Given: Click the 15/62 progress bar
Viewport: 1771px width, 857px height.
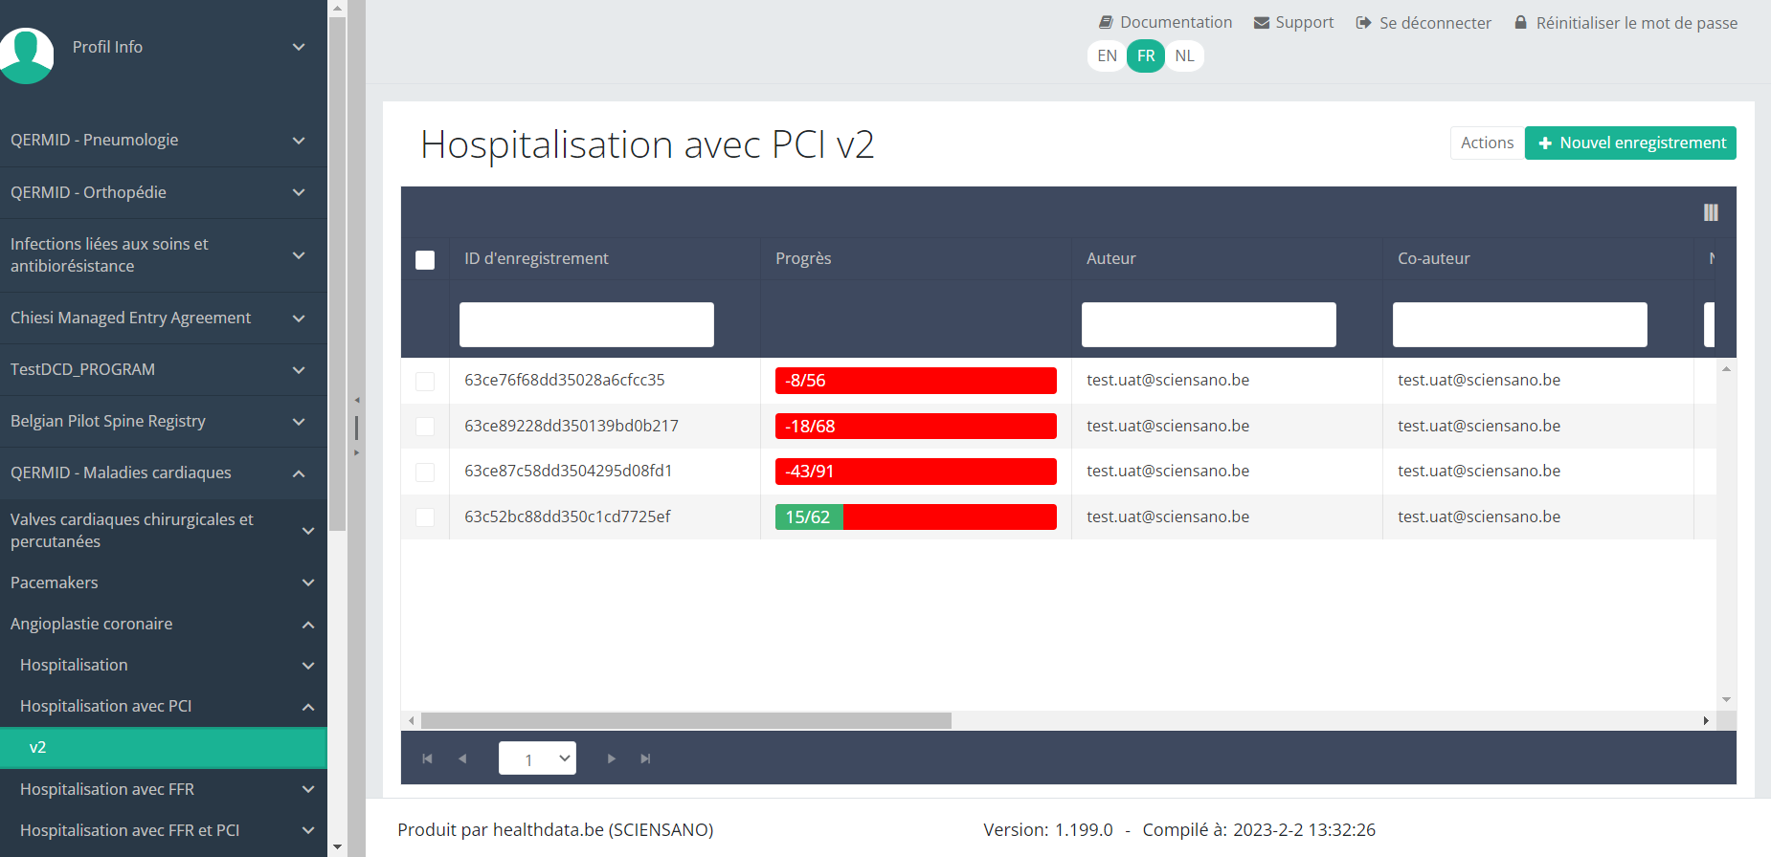Looking at the screenshot, I should coord(915,517).
